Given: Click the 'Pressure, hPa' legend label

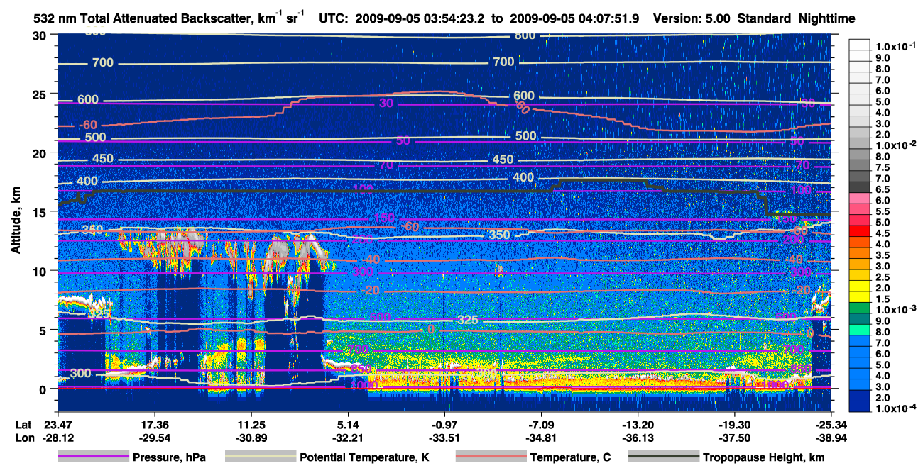Looking at the screenshot, I should pyautogui.click(x=170, y=458).
